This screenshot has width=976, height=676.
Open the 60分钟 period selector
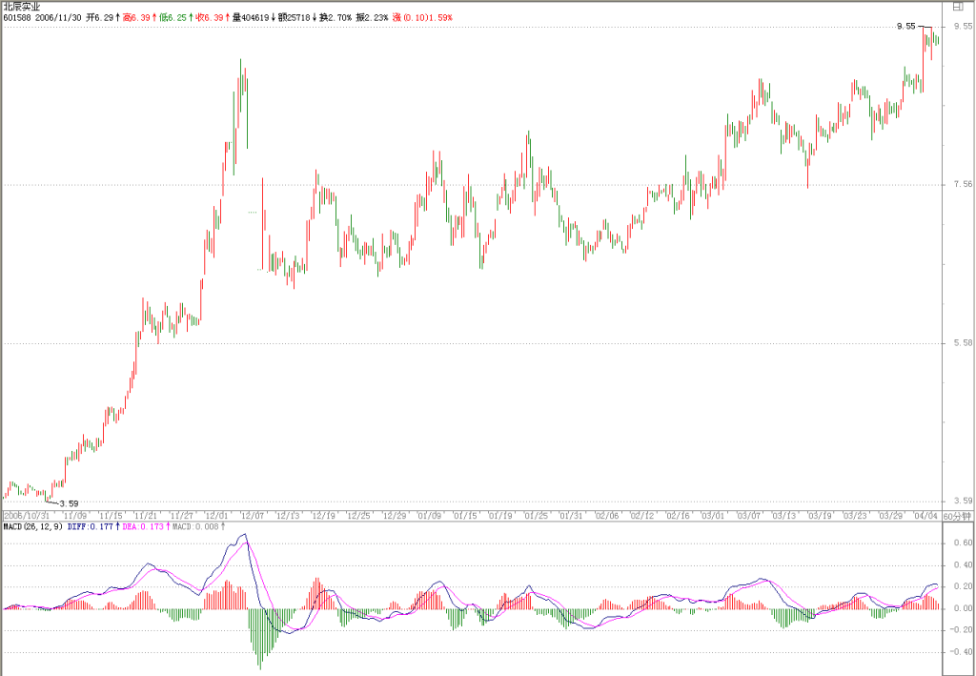pos(957,516)
